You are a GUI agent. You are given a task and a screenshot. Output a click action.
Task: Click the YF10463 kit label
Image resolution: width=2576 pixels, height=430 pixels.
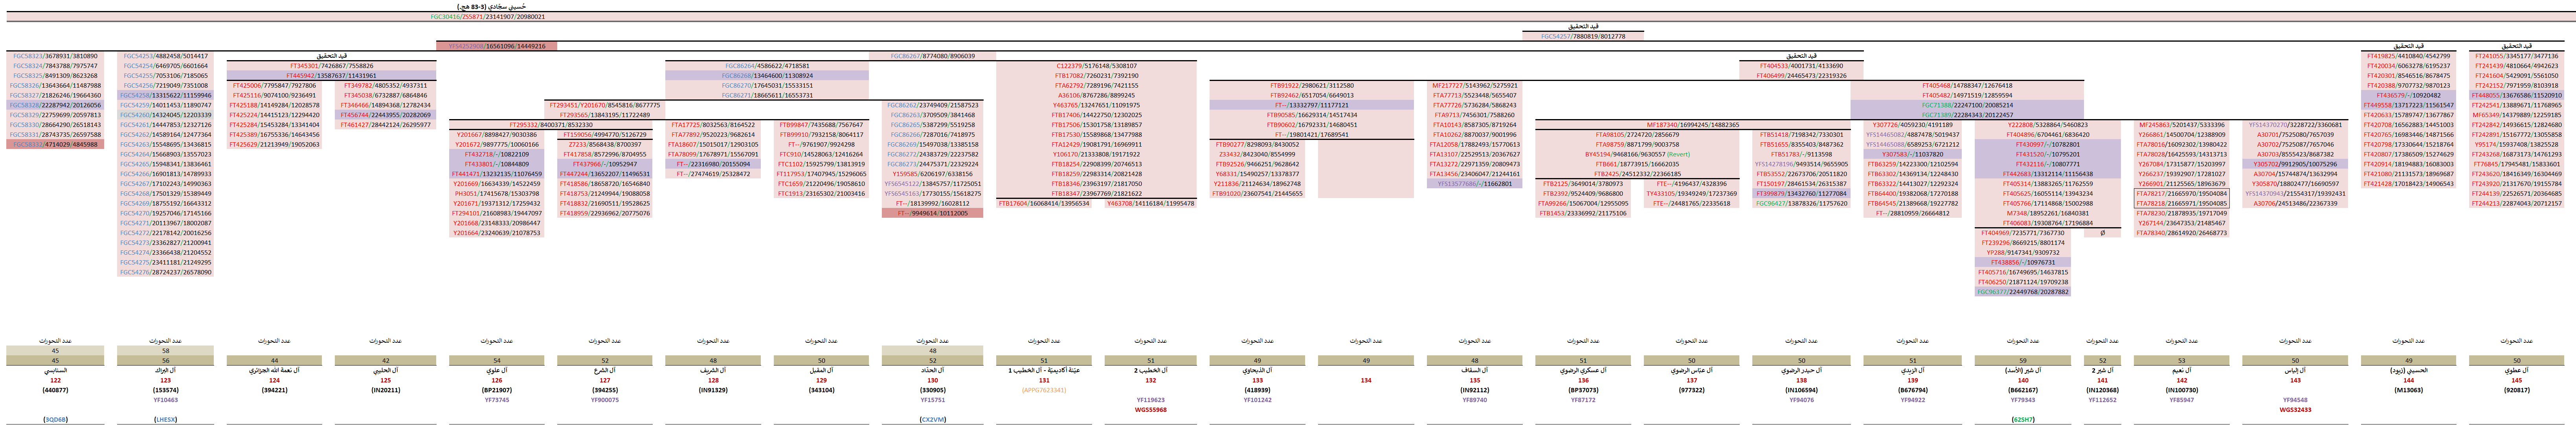click(165, 400)
